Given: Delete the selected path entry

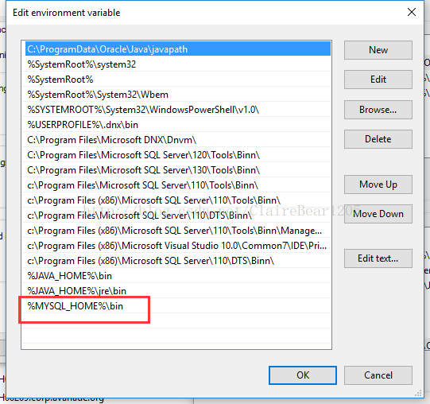Looking at the screenshot, I should coord(378,139).
